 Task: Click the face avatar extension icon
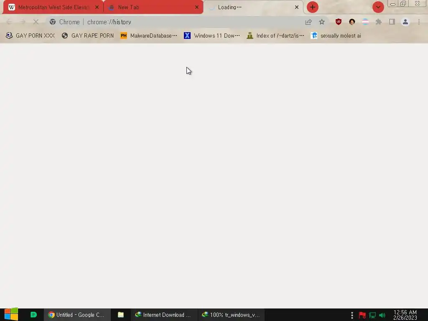tap(352, 22)
